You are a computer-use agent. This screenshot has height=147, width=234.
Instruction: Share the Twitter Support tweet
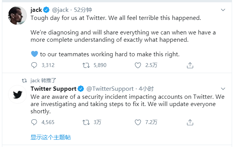click(190, 122)
